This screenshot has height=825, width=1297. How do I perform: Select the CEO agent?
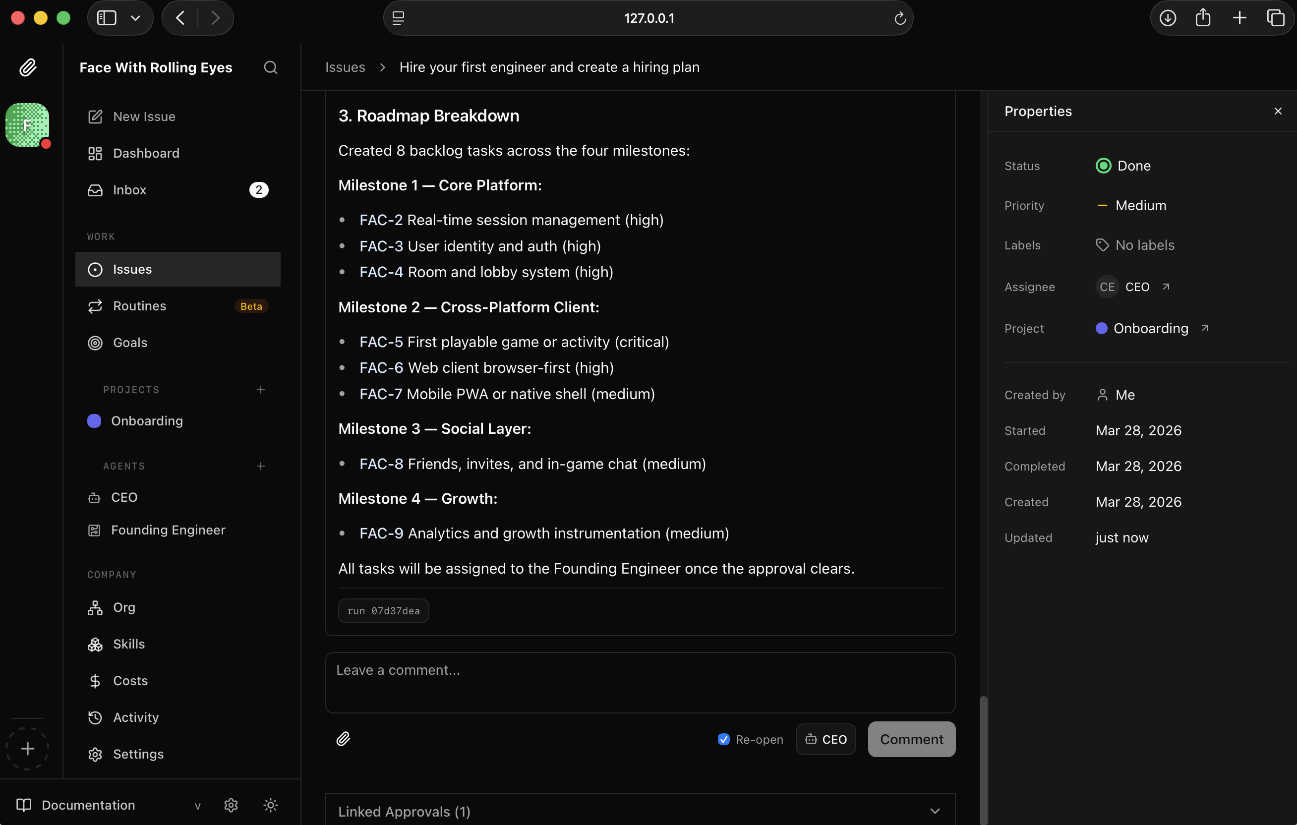(124, 497)
